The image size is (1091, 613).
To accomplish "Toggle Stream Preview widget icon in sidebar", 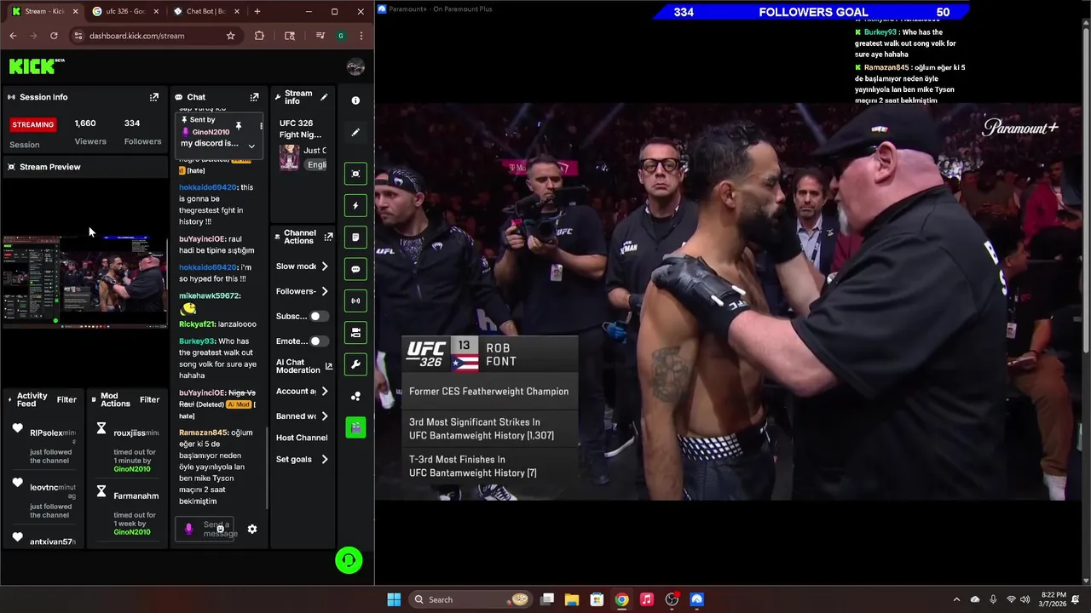I will (x=355, y=174).
